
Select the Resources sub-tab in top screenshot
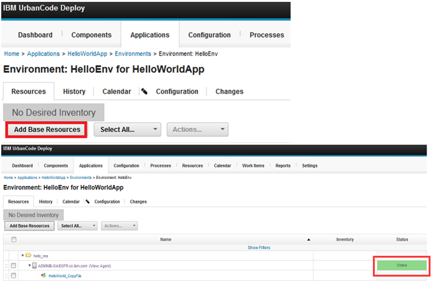(x=29, y=91)
